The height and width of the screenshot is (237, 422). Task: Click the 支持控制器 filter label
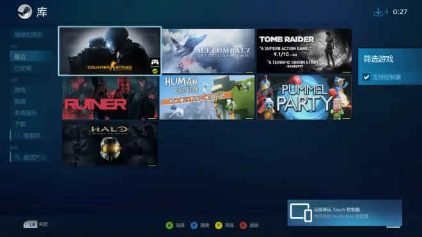tap(386, 77)
